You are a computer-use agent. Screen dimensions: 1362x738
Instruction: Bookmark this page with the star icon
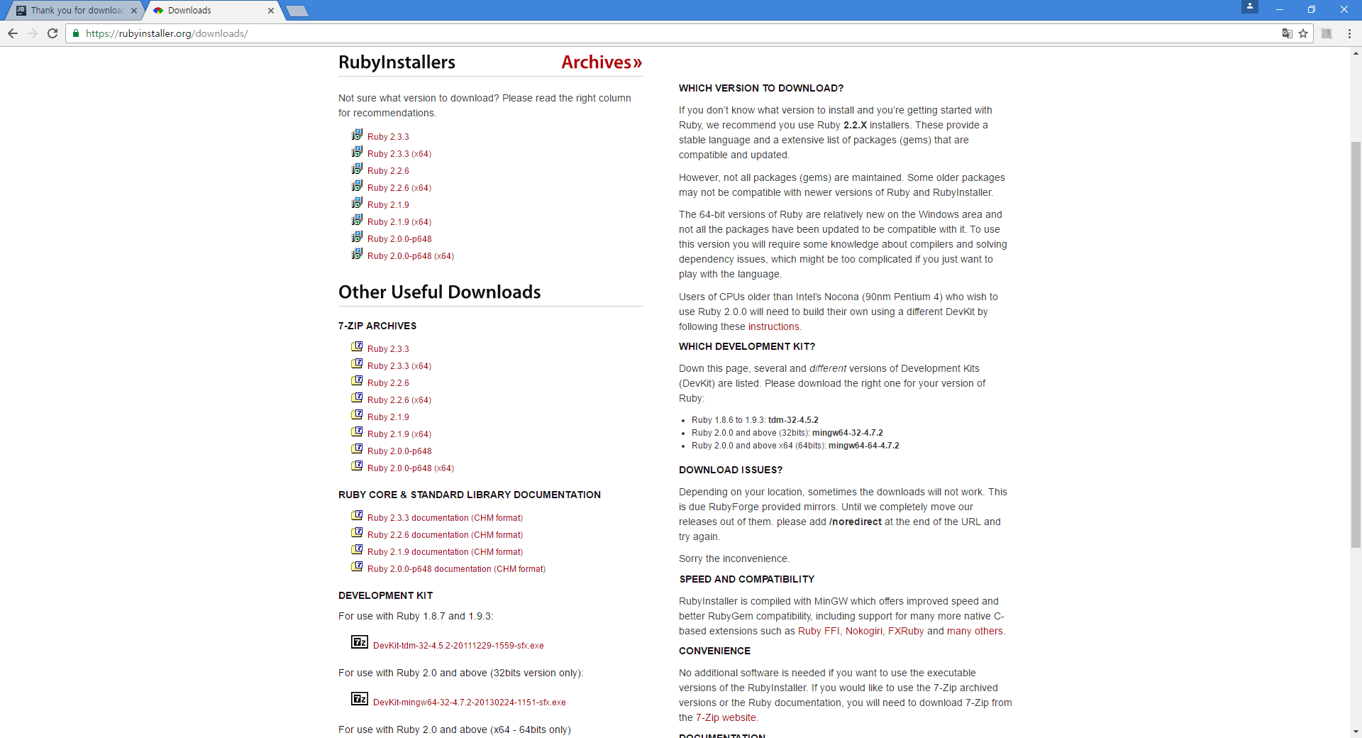click(x=1303, y=33)
